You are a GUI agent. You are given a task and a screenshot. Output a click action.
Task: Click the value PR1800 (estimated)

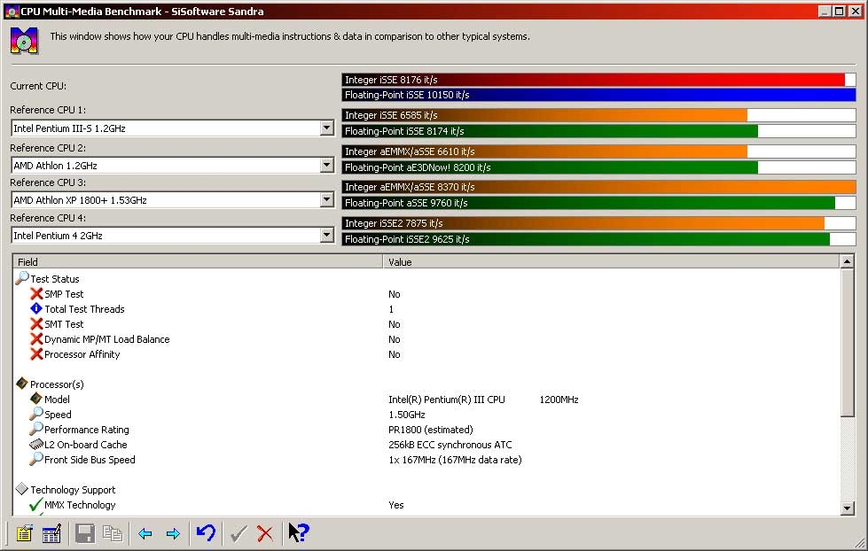pos(431,430)
